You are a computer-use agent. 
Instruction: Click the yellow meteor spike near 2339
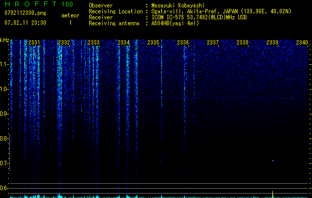coord(273,194)
